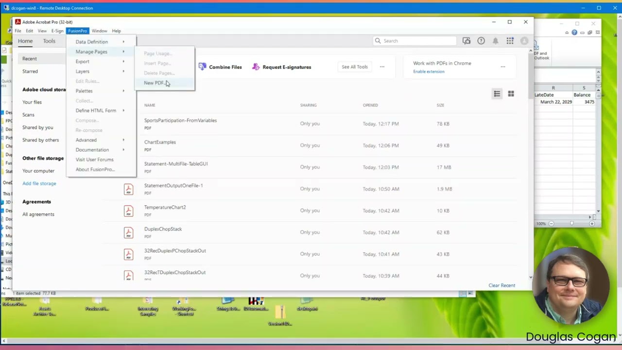Image resolution: width=622 pixels, height=350 pixels.
Task: Open Chrome card more options ellipsis
Action: click(x=503, y=67)
